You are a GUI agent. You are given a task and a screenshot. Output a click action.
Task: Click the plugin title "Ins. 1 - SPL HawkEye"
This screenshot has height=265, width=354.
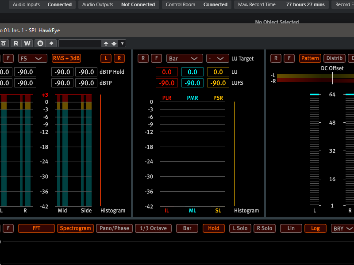(x=36, y=30)
